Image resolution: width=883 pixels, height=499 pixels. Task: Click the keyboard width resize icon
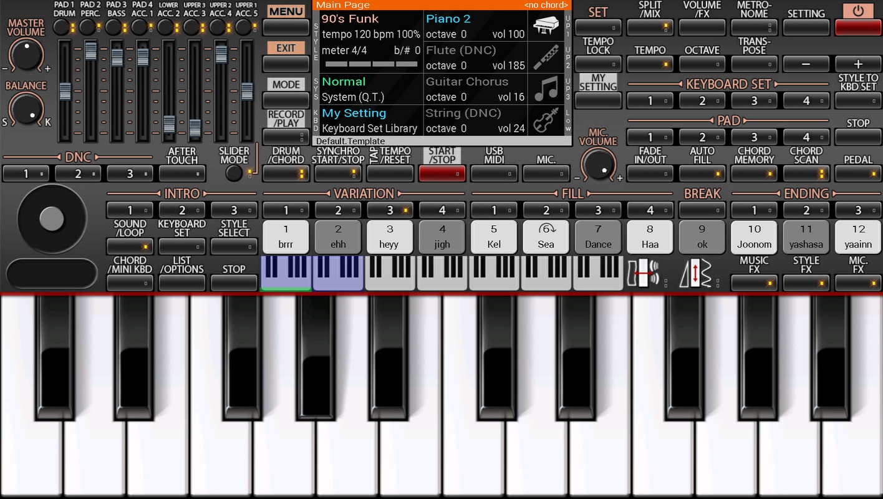click(x=642, y=274)
